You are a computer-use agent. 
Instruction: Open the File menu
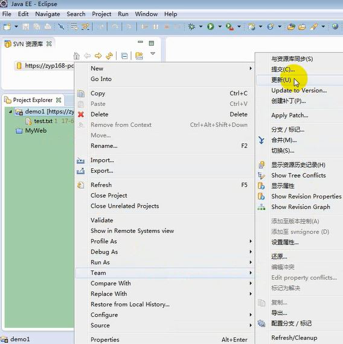[x=7, y=14]
